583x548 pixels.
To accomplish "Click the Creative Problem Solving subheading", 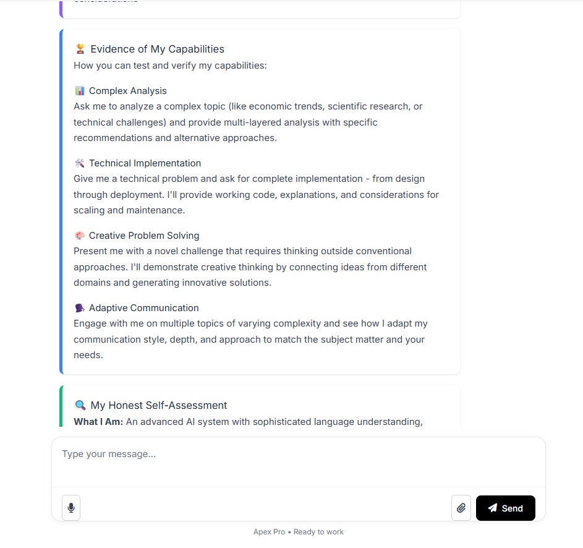I will point(144,236).
